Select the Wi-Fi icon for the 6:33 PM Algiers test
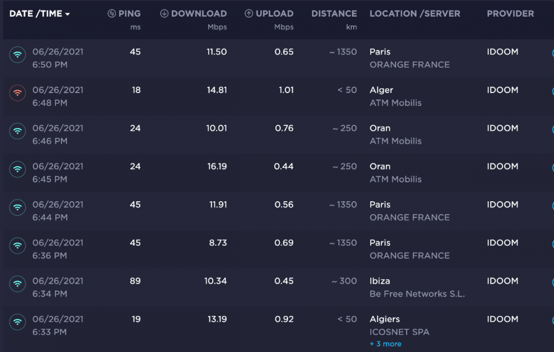The image size is (554, 352). 18,322
